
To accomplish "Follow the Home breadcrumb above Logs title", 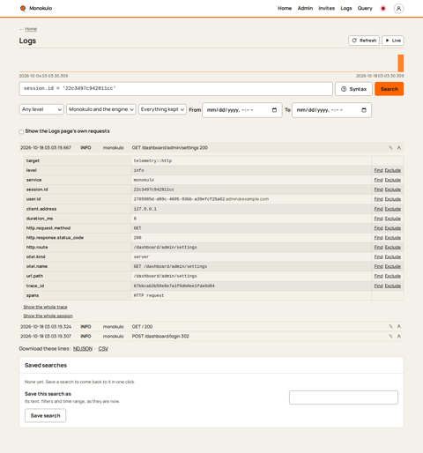I will coord(31,29).
